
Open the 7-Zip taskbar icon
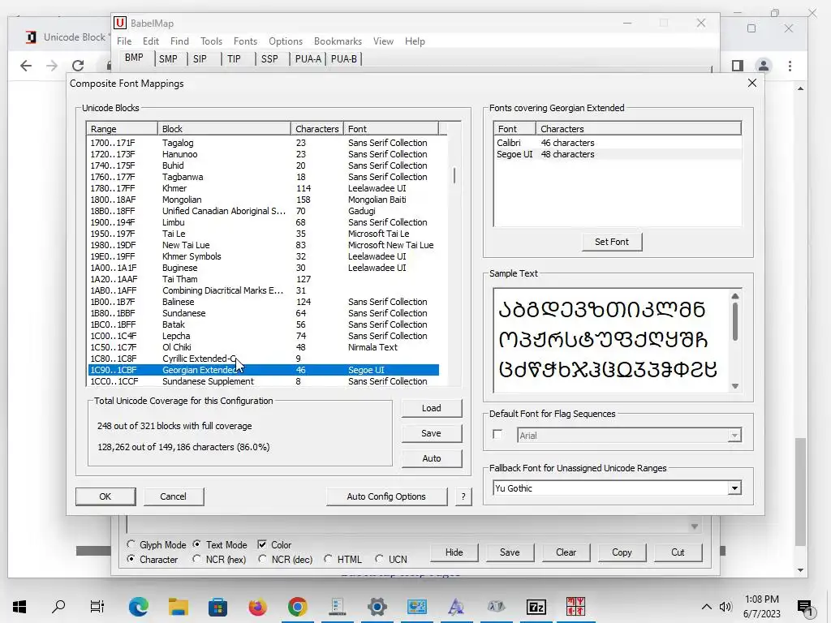(536, 606)
